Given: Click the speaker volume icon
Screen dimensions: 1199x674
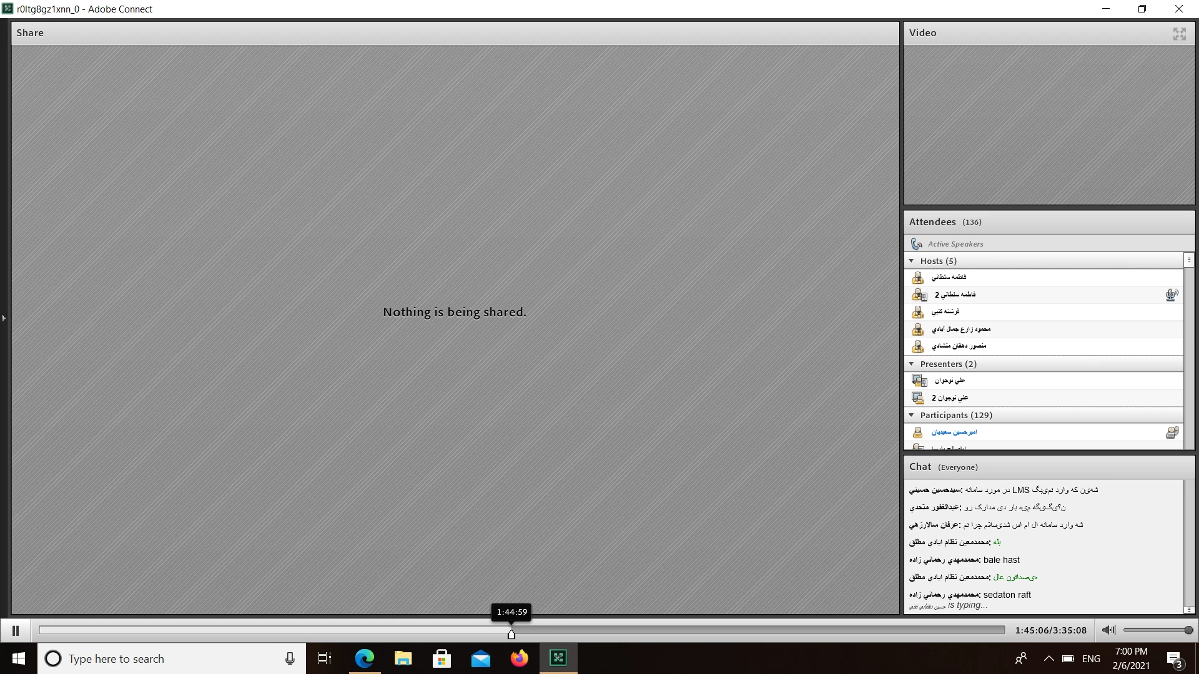Looking at the screenshot, I should pos(1108,630).
